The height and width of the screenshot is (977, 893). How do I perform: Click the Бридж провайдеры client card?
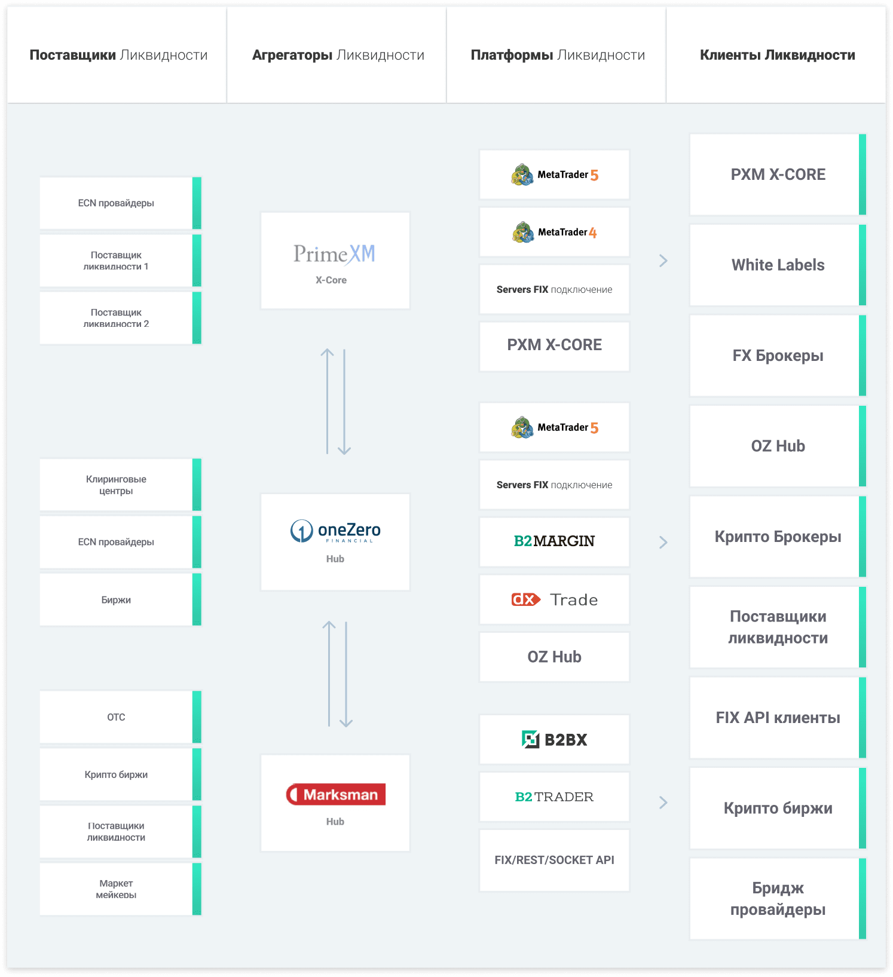coord(778,899)
